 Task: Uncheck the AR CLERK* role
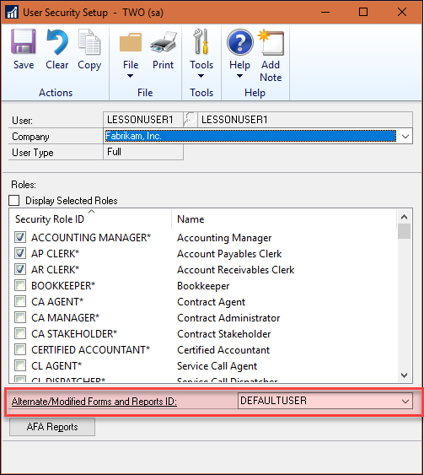[x=20, y=269]
